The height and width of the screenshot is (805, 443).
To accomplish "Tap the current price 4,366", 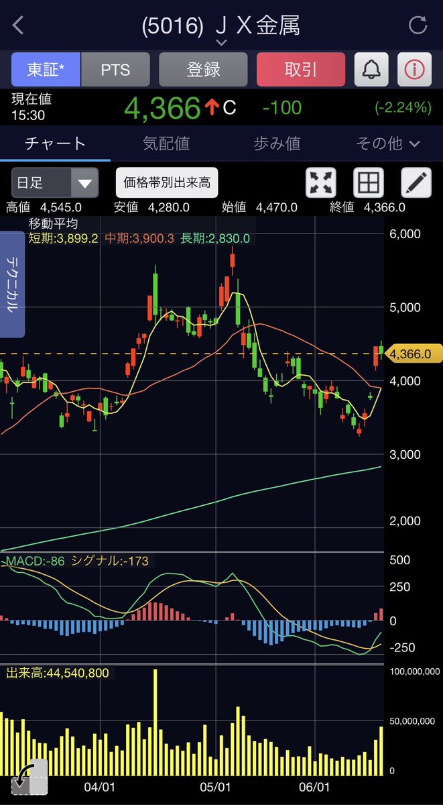I will (x=163, y=107).
